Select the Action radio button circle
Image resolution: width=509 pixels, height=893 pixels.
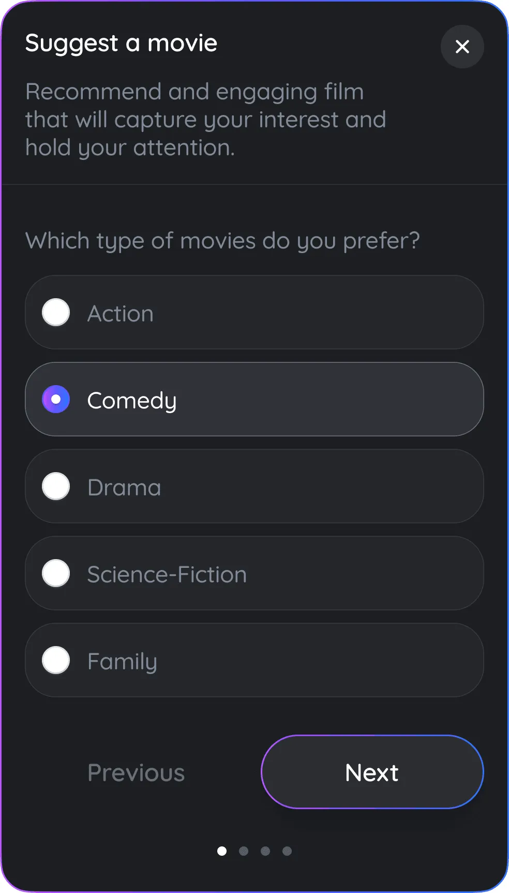[56, 313]
